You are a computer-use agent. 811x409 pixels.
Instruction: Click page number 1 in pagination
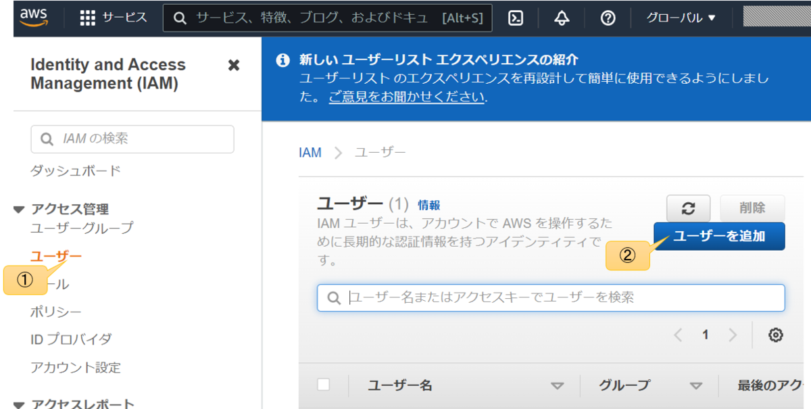tap(705, 335)
